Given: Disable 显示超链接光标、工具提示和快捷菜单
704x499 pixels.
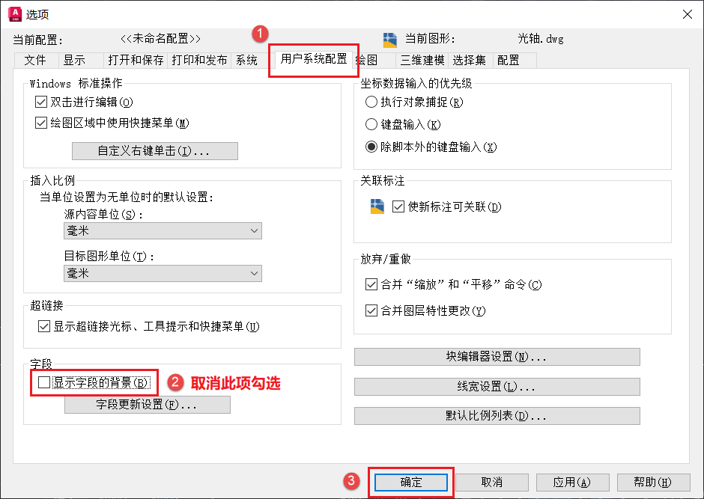Looking at the screenshot, I should coord(43,325).
